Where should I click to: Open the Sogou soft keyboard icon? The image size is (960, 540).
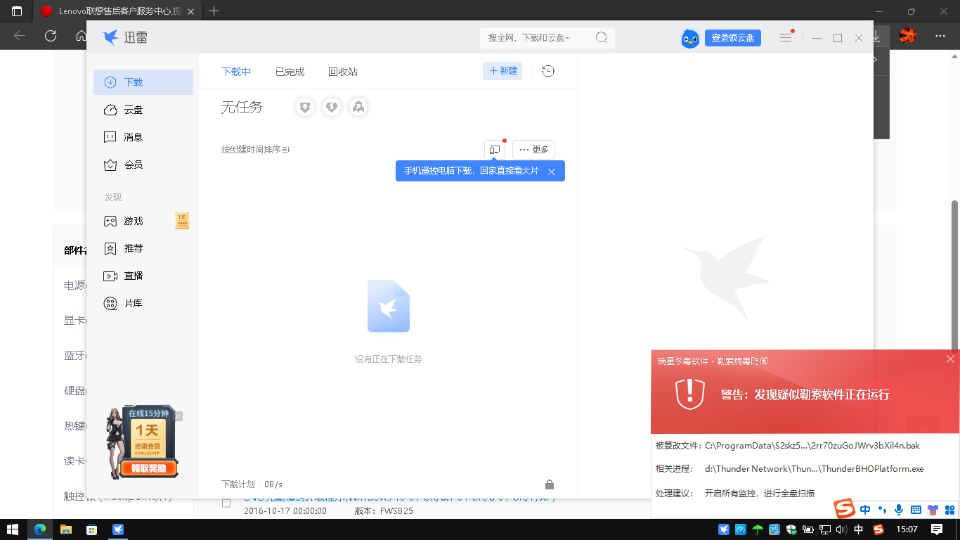(x=916, y=510)
